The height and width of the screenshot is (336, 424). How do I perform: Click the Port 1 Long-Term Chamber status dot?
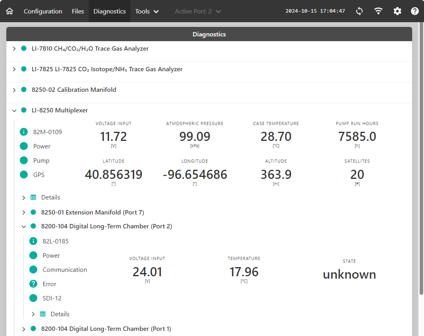coord(33,328)
